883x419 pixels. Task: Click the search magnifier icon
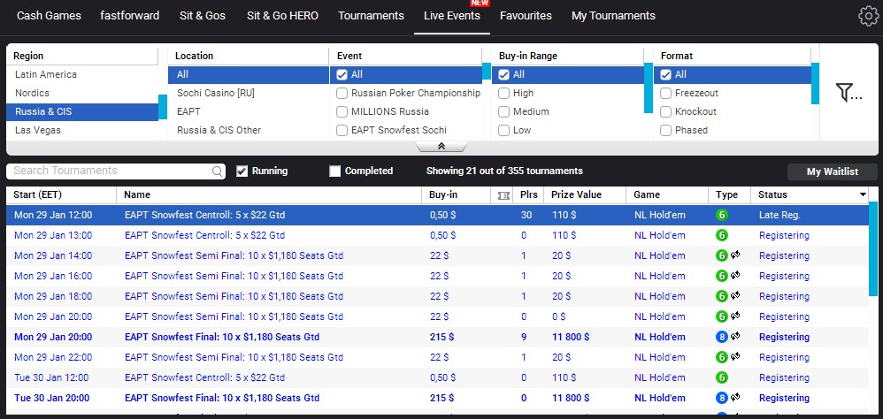[217, 171]
